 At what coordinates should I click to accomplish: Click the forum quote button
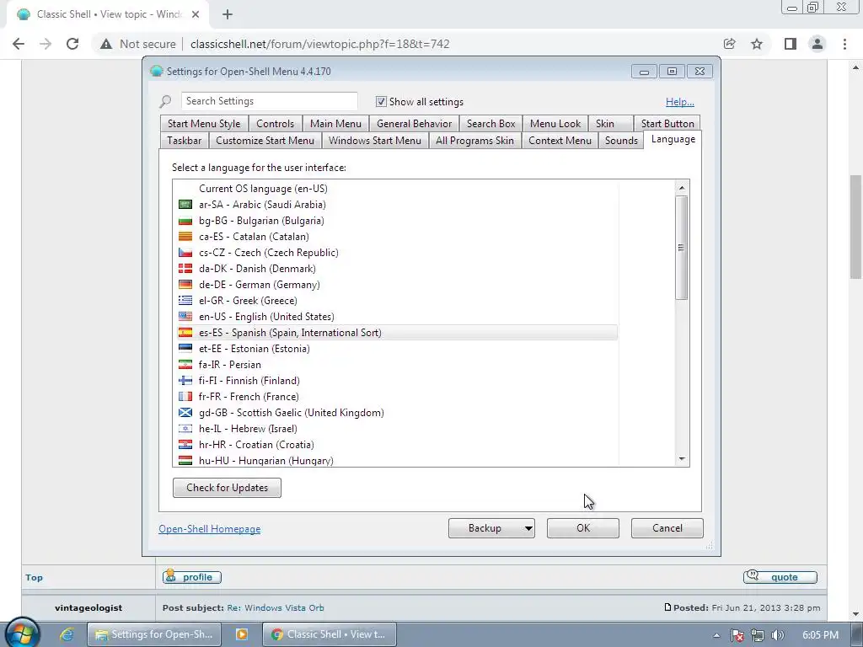[780, 576]
